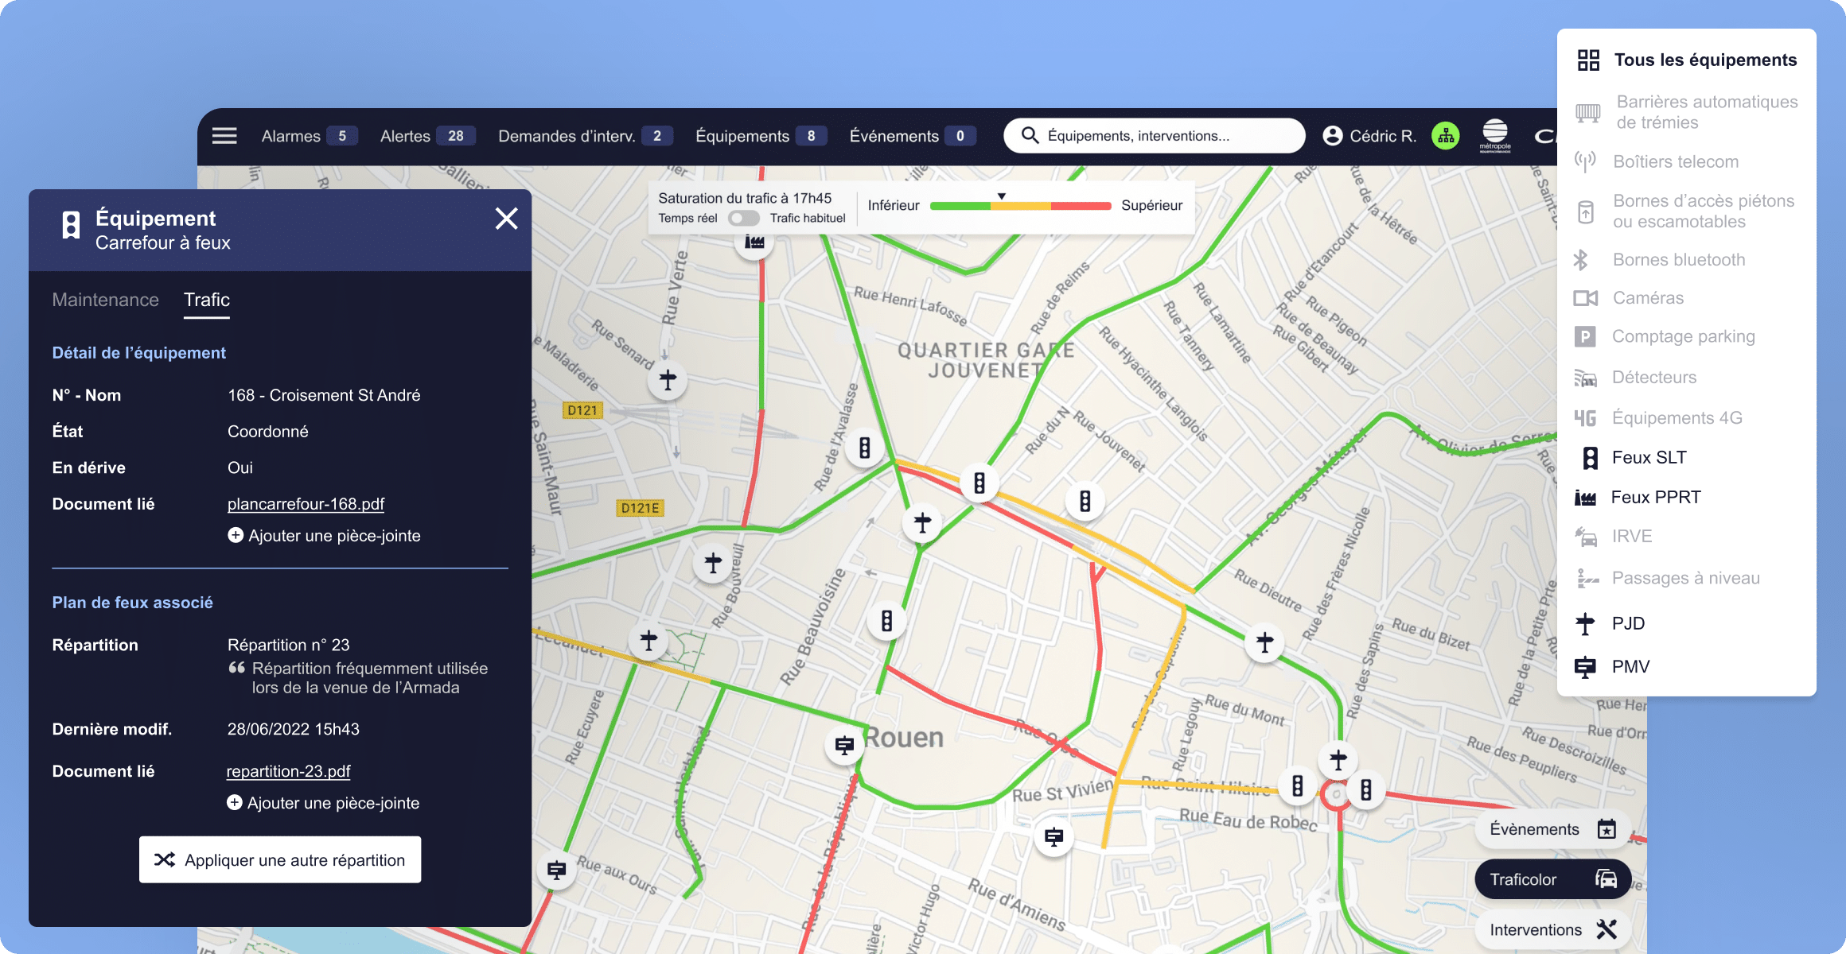Viewport: 1846px width, 954px height.
Task: Click the Détecteurs icon
Action: coord(1585,378)
